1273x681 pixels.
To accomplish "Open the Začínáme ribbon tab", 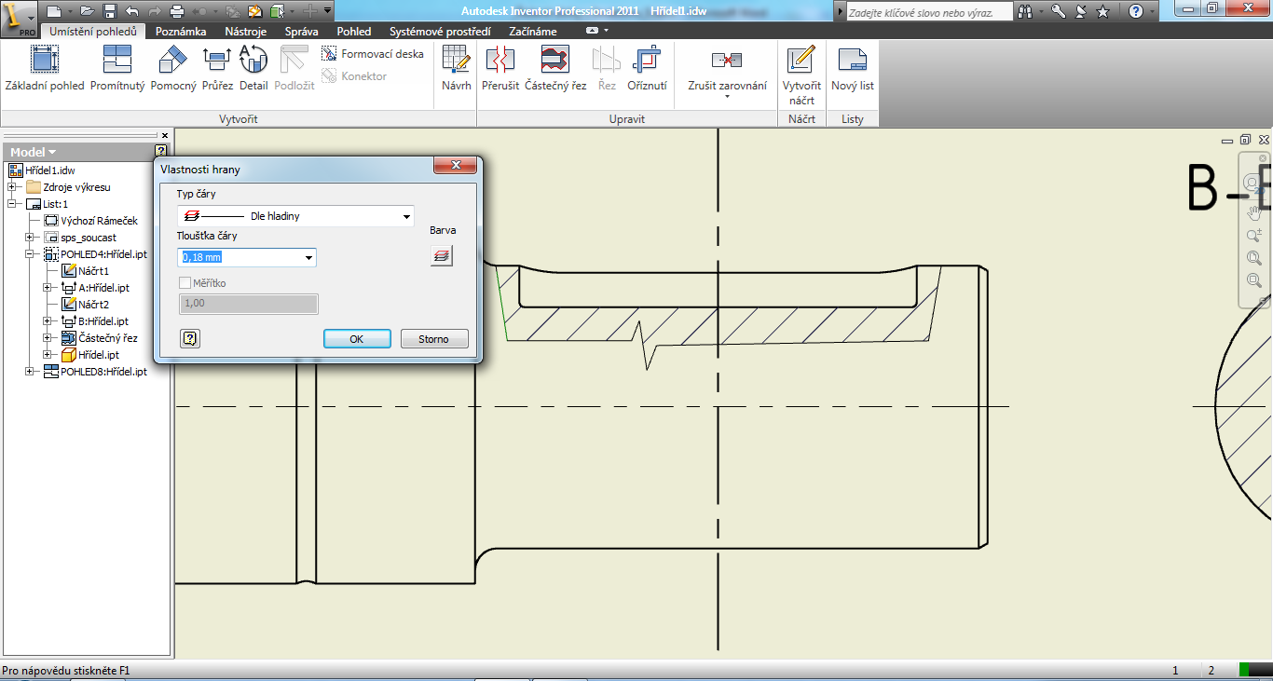I will [x=533, y=31].
